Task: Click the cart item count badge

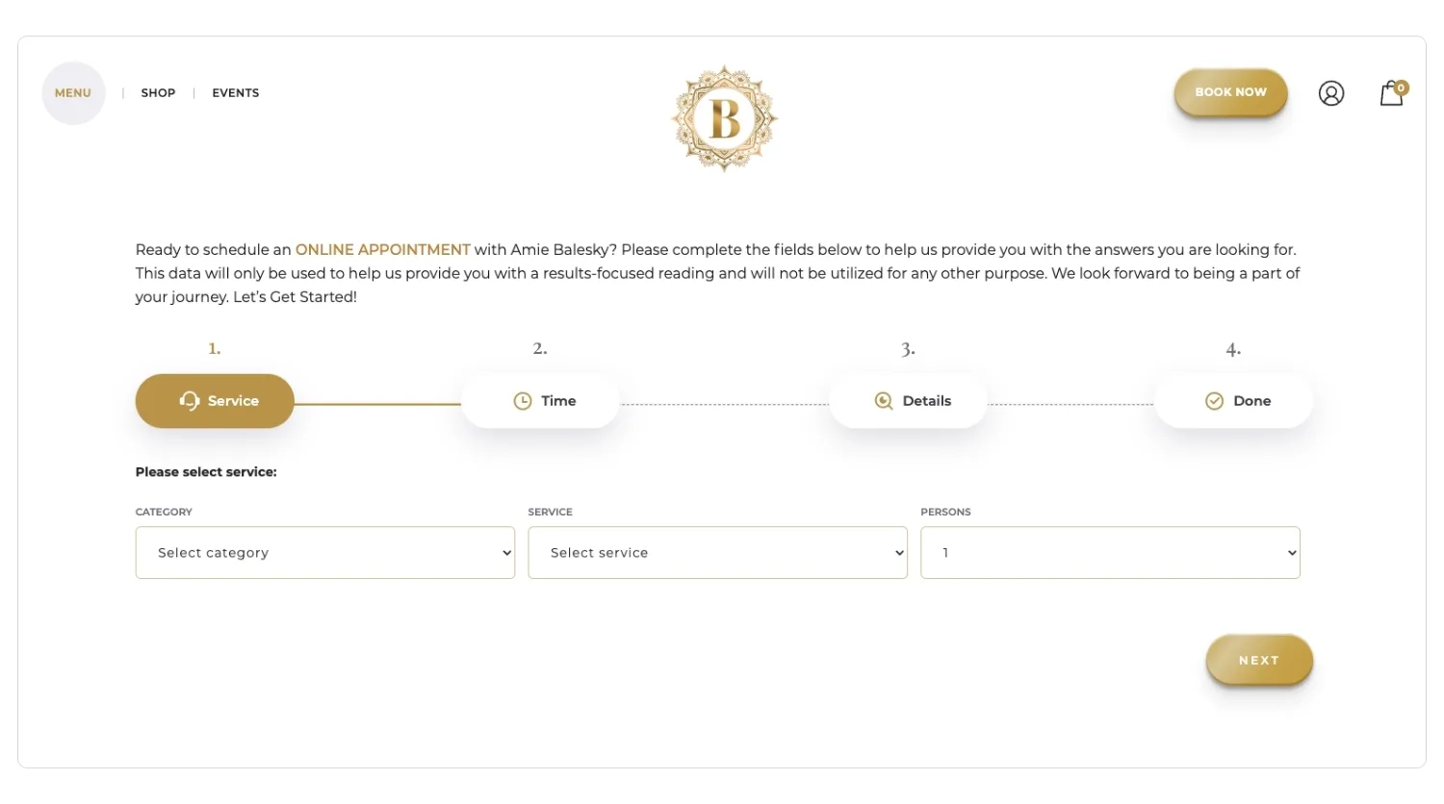Action: pos(1402,88)
